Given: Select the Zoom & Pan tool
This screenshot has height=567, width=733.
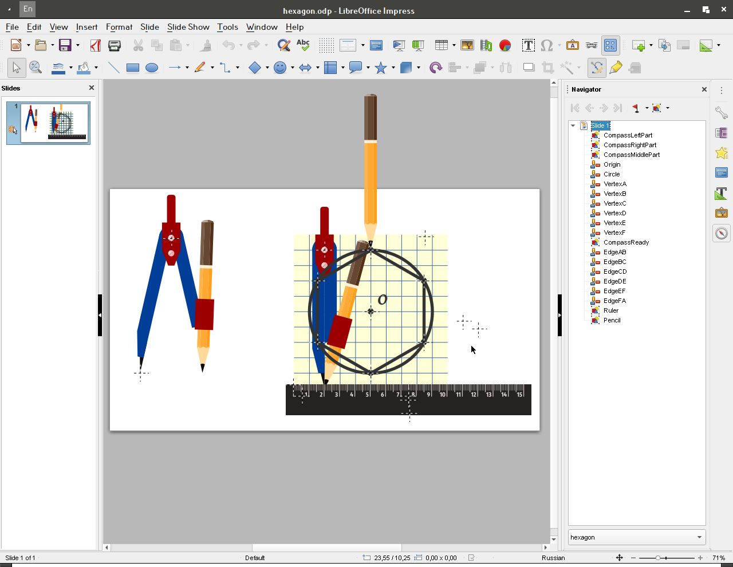Looking at the screenshot, I should point(36,68).
